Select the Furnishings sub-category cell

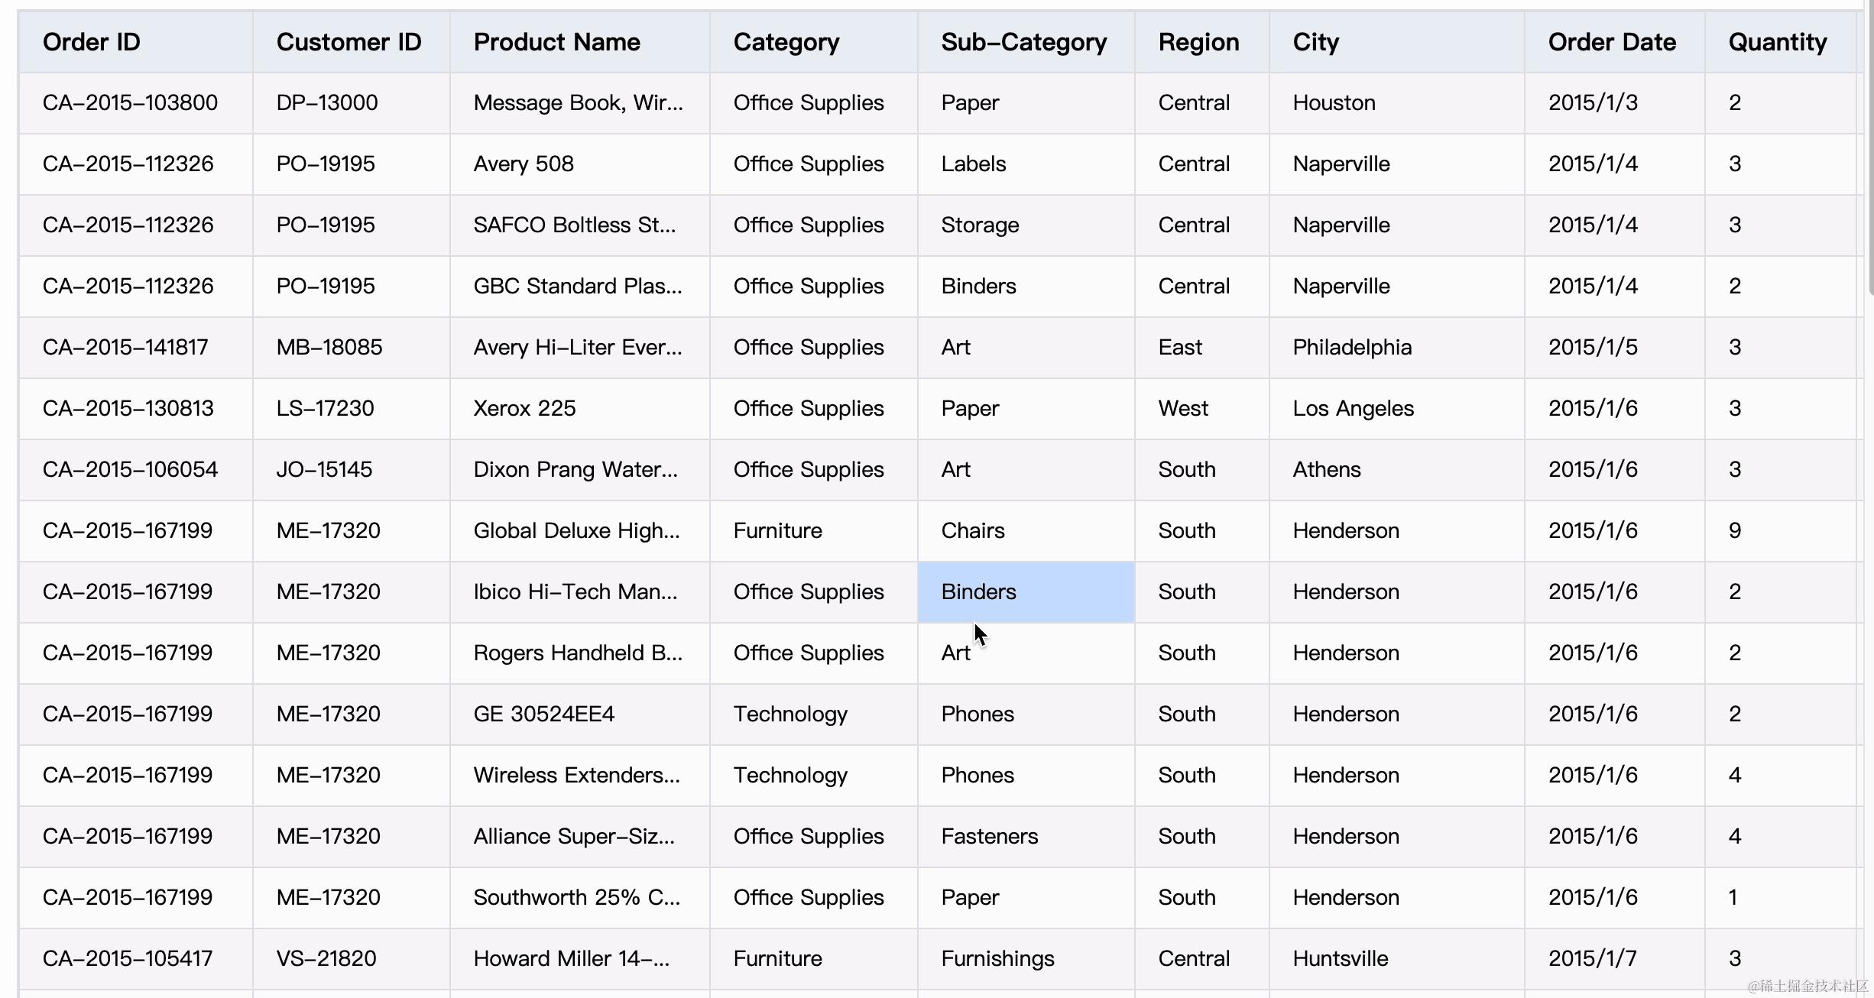tap(997, 959)
